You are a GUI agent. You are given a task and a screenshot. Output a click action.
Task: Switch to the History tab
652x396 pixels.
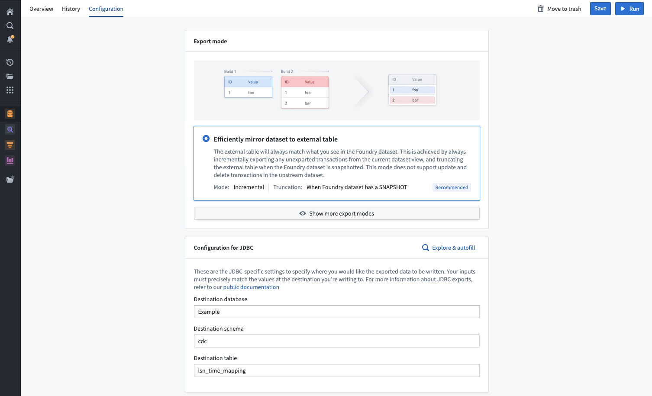click(x=71, y=9)
